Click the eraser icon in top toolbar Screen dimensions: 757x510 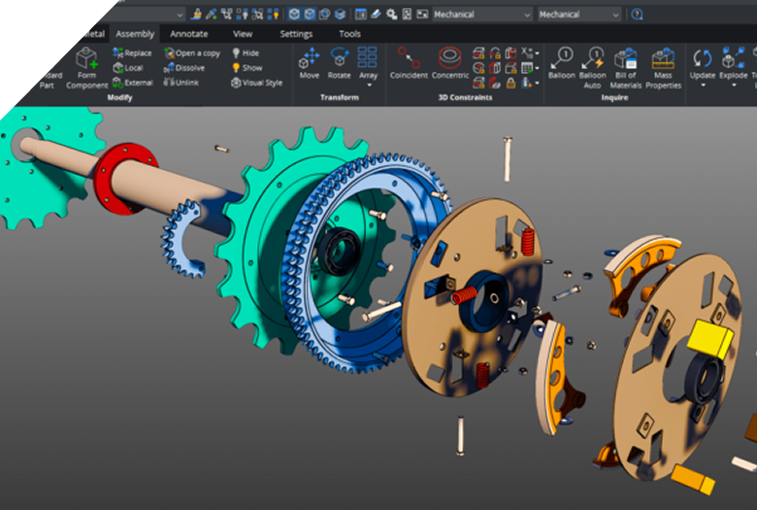(x=377, y=14)
